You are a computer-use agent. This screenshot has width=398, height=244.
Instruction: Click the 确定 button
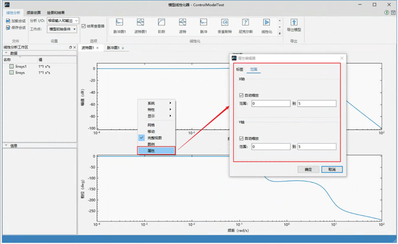308,169
